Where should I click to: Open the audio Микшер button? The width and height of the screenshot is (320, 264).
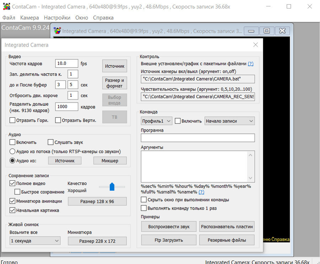(110, 161)
